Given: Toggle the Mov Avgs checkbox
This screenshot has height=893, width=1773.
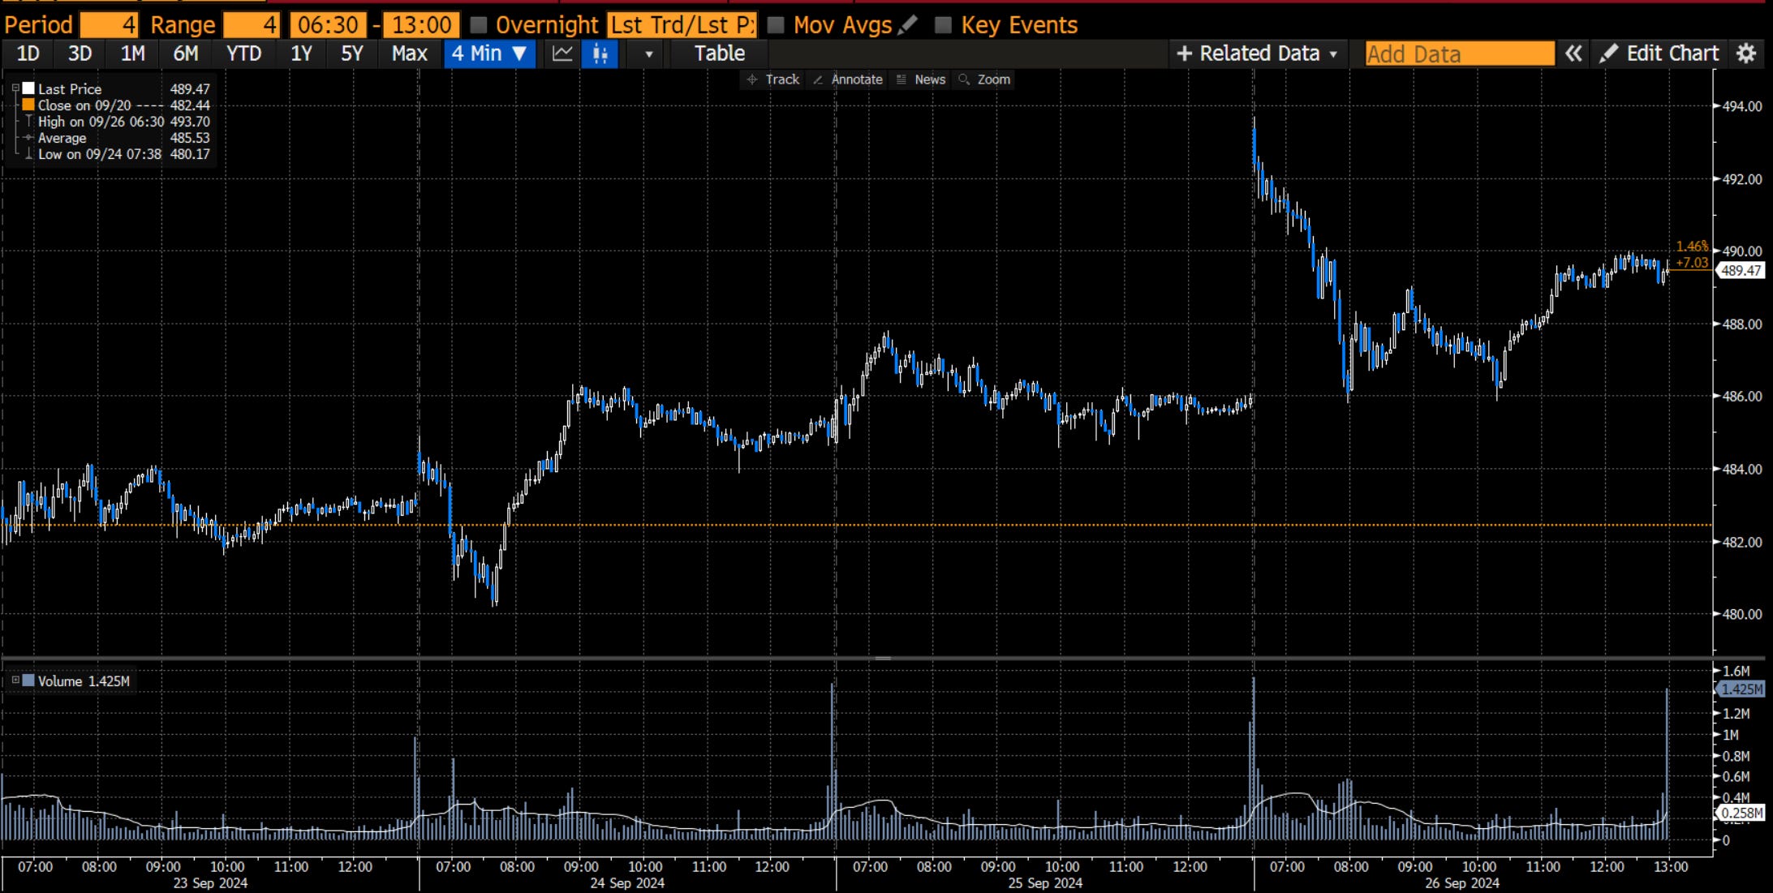Looking at the screenshot, I should click(x=776, y=25).
